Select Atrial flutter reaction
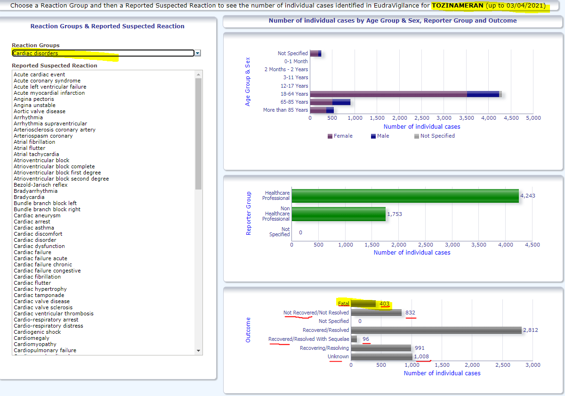 (30, 148)
